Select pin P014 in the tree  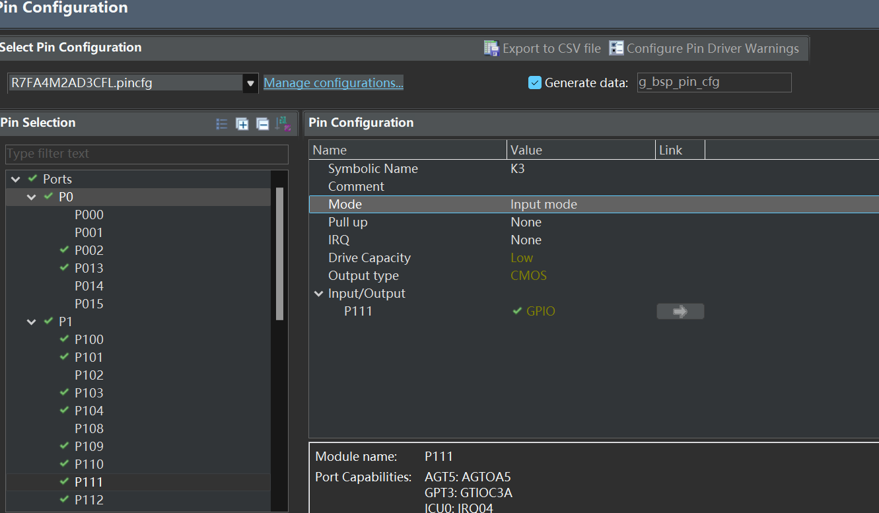[x=88, y=286]
